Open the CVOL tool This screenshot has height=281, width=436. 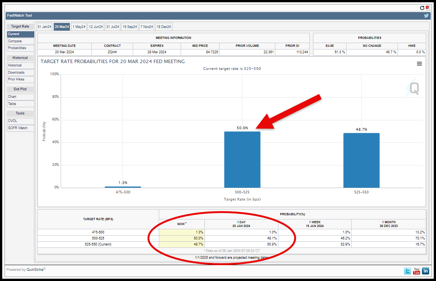[21, 121]
